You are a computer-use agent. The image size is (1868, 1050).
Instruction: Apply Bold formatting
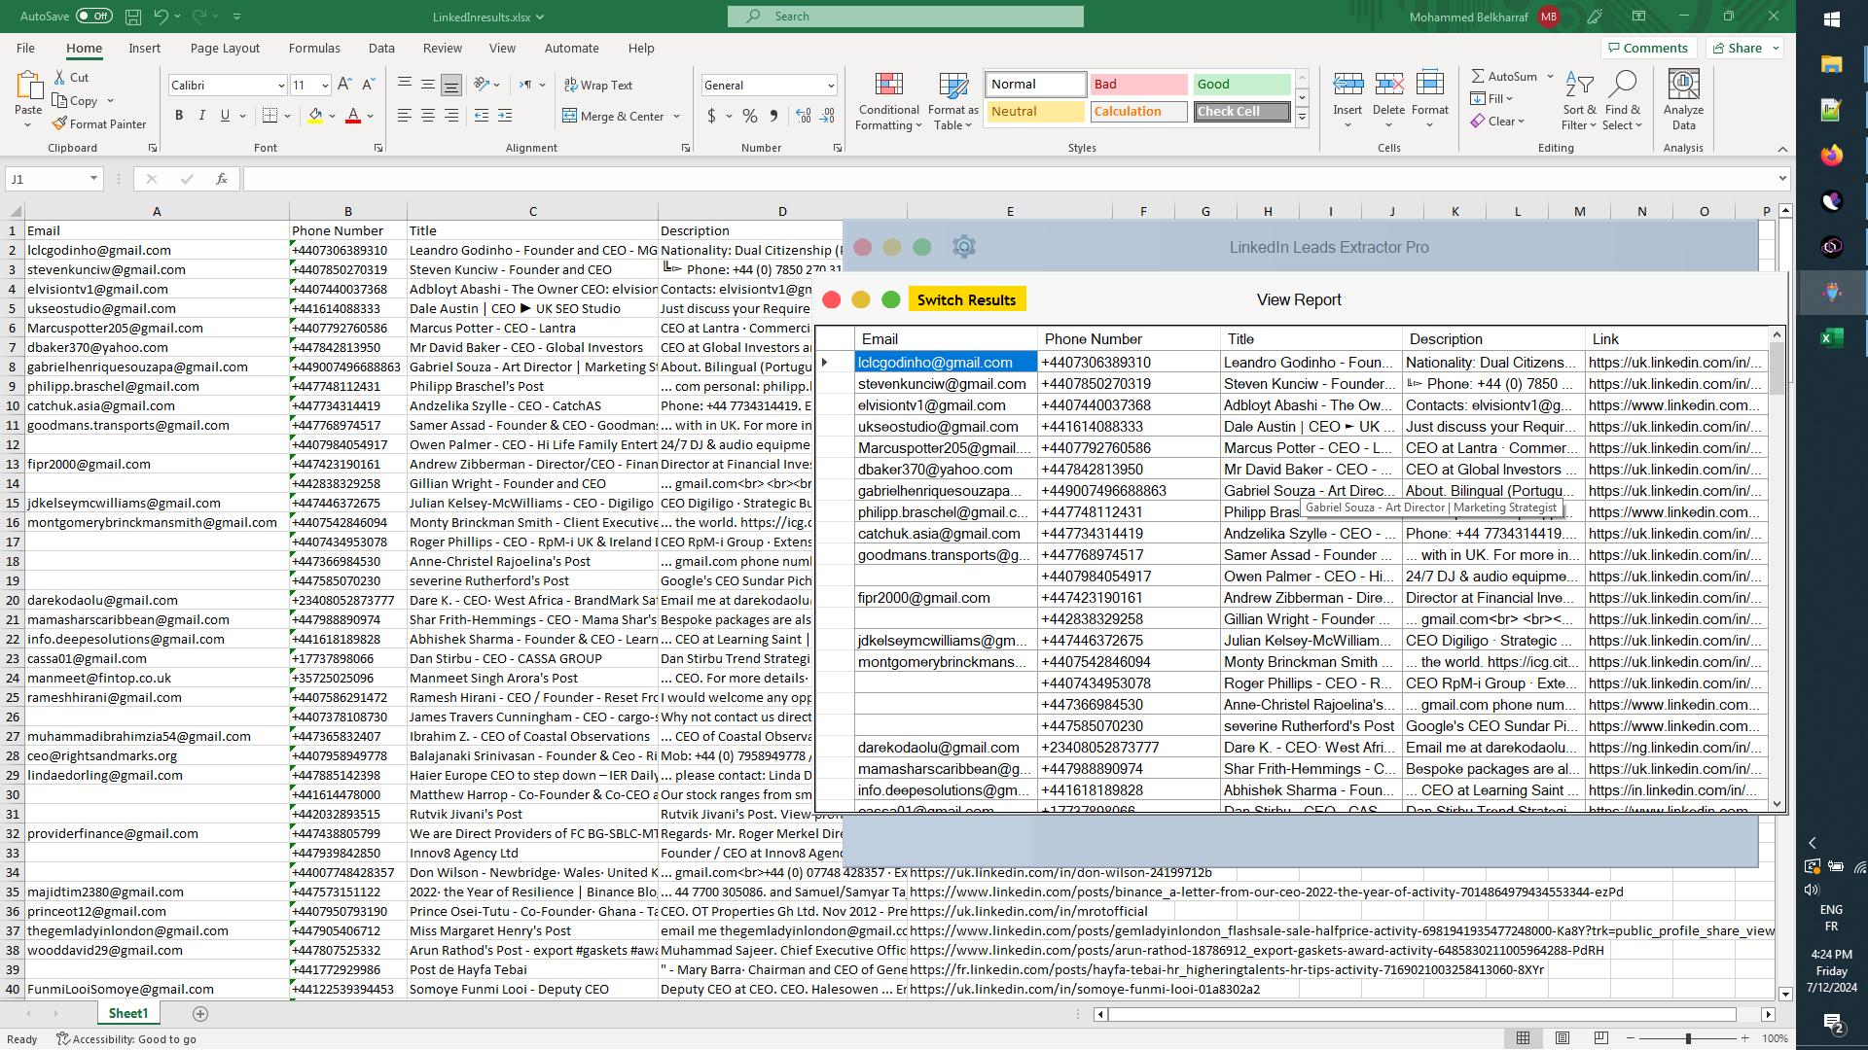click(x=179, y=116)
